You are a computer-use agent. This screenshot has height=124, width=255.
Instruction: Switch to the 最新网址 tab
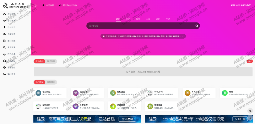tap(51, 82)
